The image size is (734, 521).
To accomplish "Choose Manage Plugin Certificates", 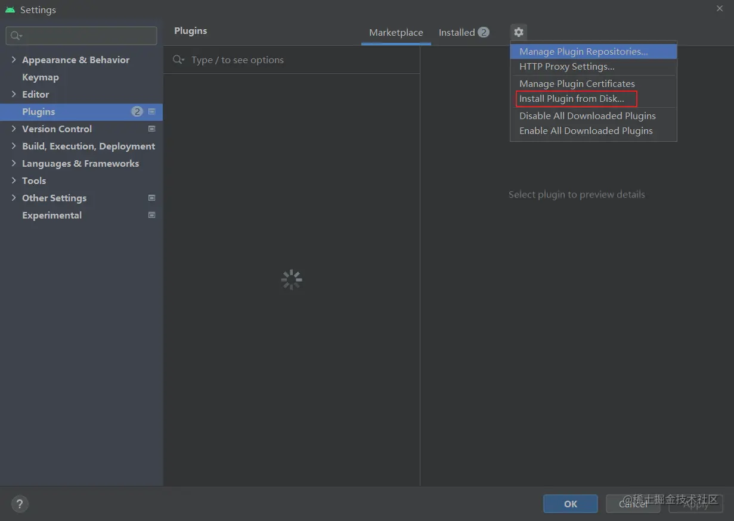I will [593, 84].
